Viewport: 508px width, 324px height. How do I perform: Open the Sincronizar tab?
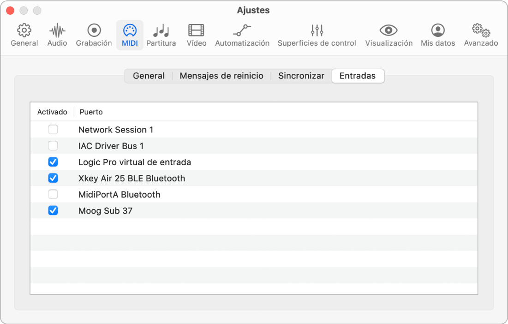coord(301,76)
